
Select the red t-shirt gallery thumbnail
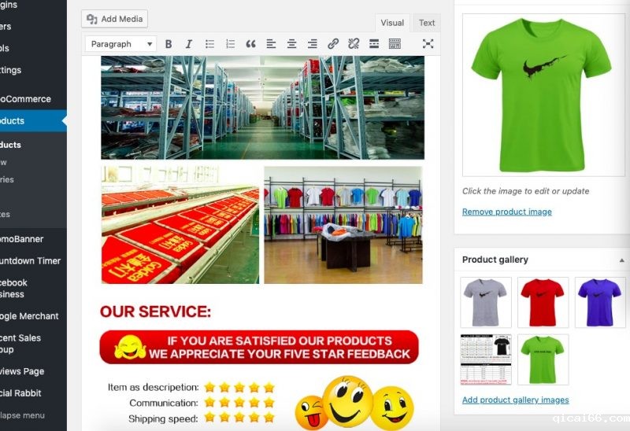pyautogui.click(x=543, y=302)
